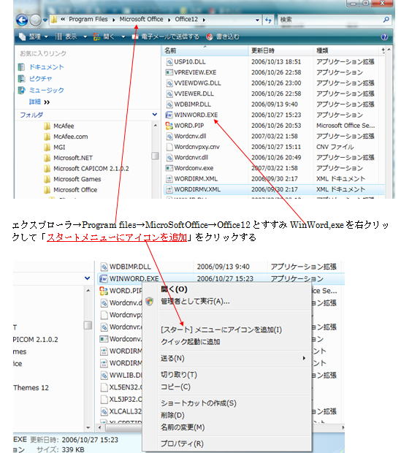The image size is (401, 453).
Task: Open the address bar history dropdown
Action: [x=257, y=20]
